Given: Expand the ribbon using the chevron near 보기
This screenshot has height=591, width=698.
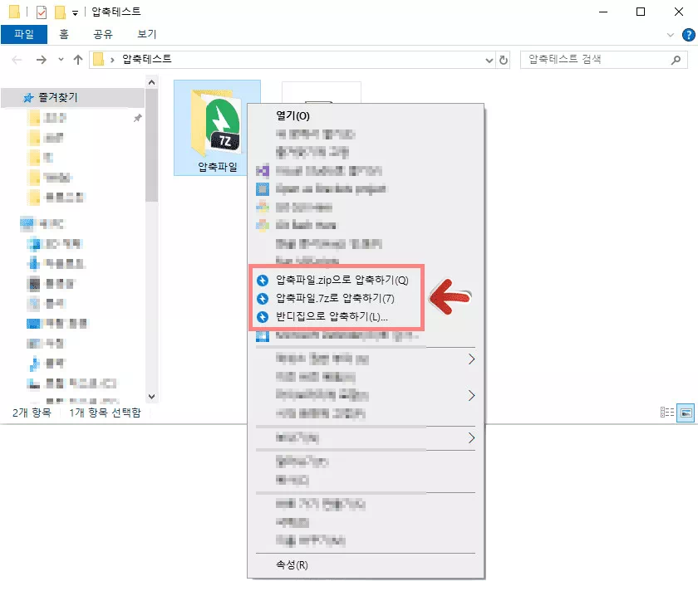Looking at the screenshot, I should click(x=671, y=34).
